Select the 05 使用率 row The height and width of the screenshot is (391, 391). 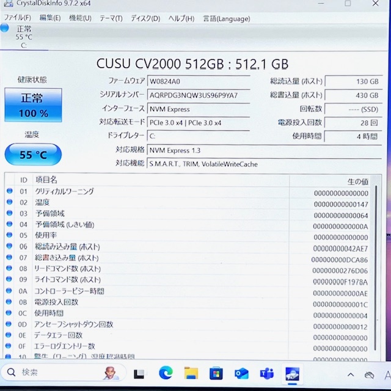tap(188, 236)
